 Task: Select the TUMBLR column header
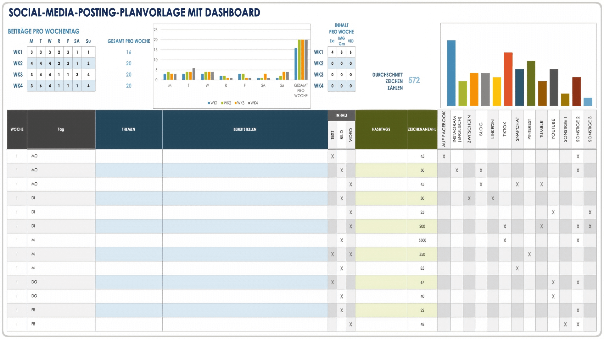coord(541,129)
